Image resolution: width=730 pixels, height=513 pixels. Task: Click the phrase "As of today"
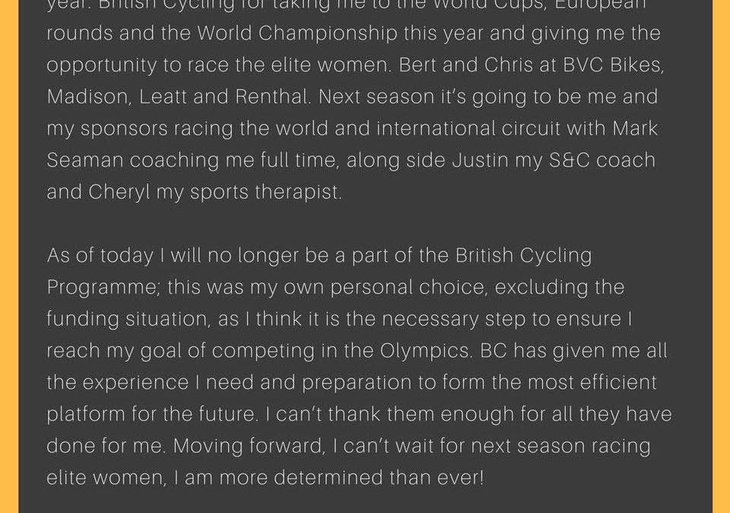pyautogui.click(x=100, y=255)
